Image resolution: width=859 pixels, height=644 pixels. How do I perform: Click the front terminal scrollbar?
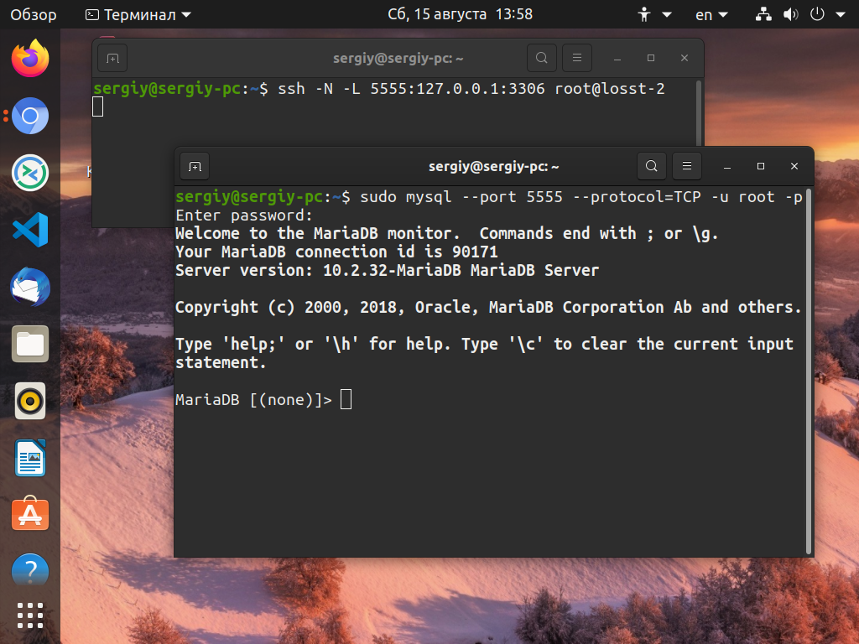click(x=809, y=371)
